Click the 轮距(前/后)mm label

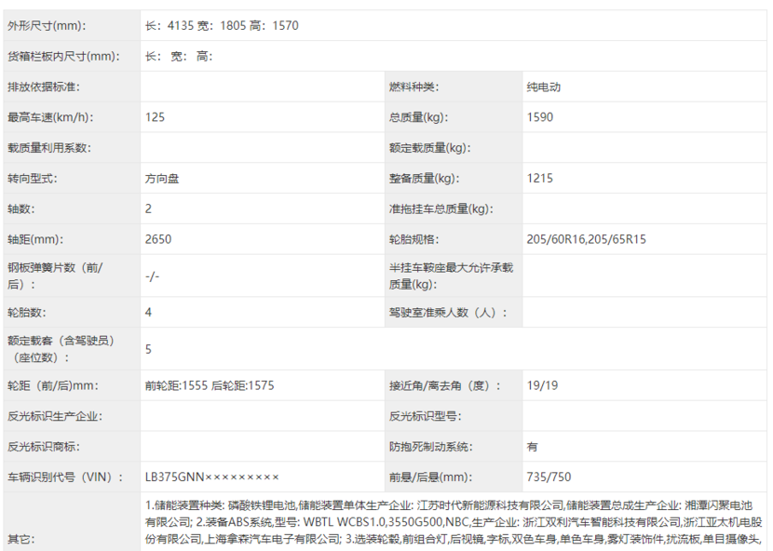point(53,385)
